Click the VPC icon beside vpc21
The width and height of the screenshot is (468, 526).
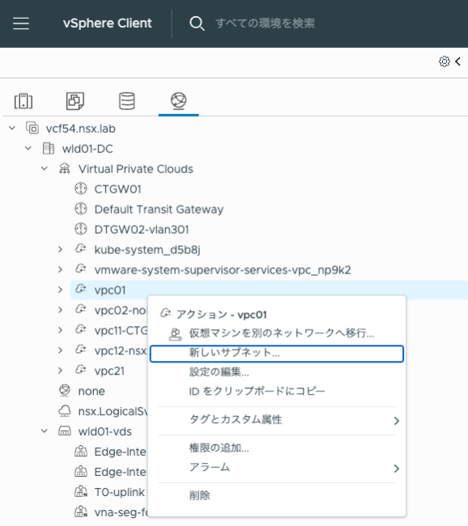point(81,370)
